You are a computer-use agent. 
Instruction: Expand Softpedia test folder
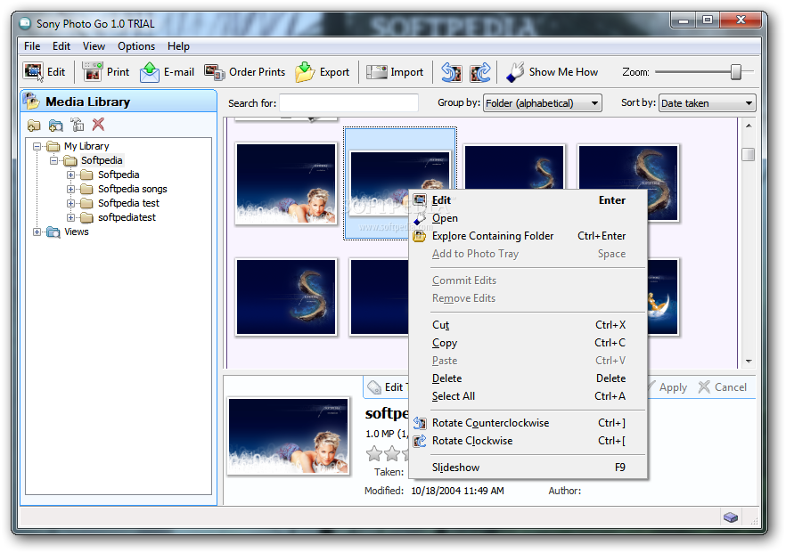70,203
